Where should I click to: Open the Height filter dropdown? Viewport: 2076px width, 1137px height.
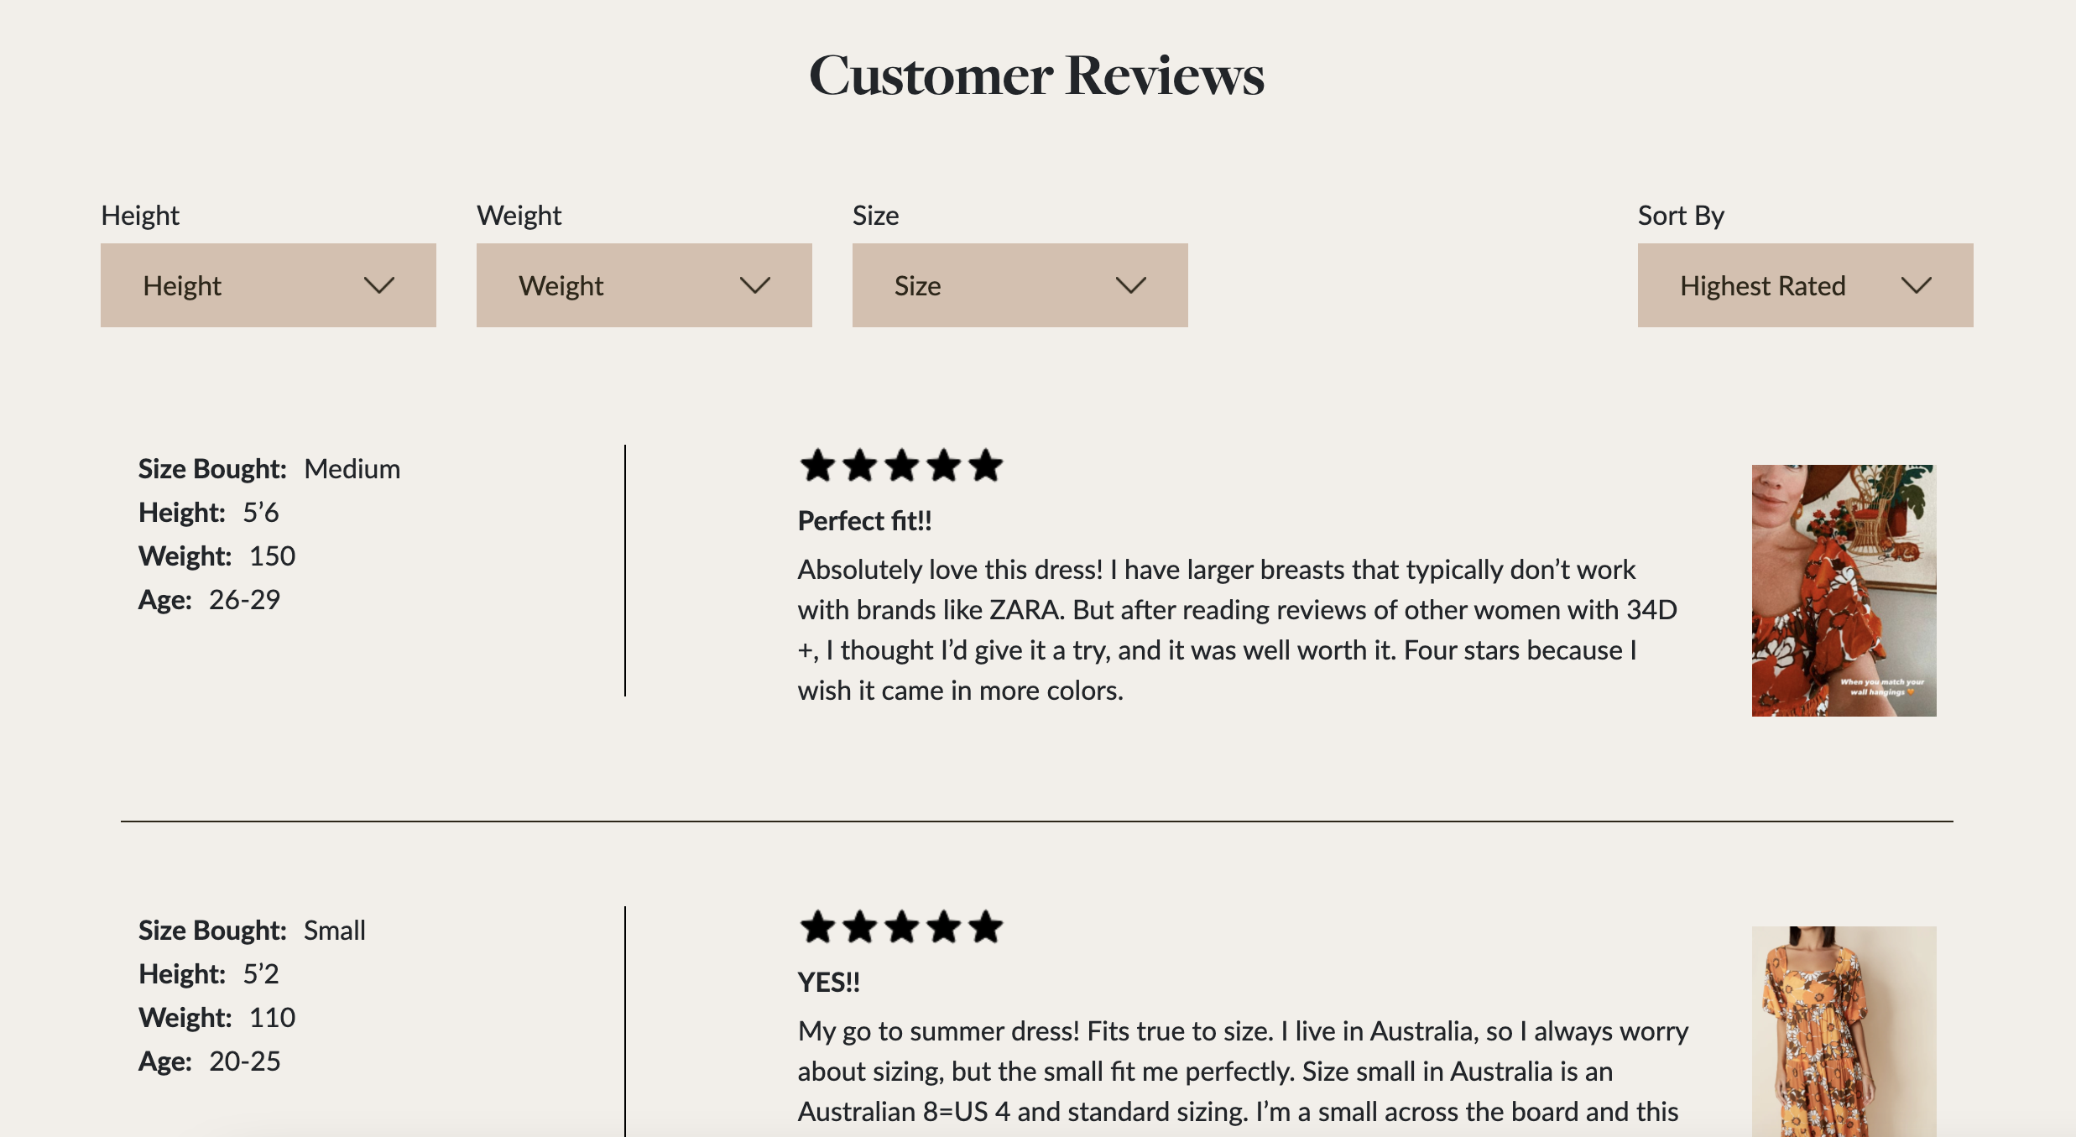[x=269, y=285]
